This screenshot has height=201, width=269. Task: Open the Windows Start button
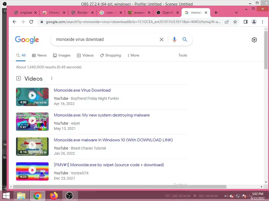(x=6, y=196)
